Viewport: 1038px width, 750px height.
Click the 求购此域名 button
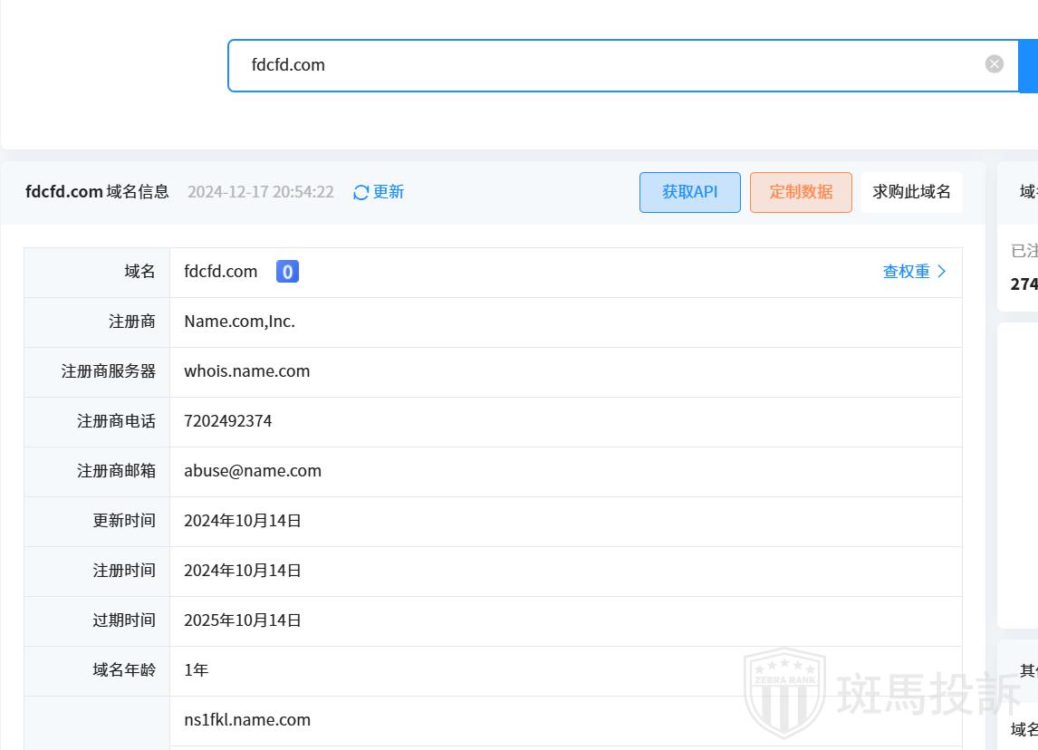coord(911,192)
